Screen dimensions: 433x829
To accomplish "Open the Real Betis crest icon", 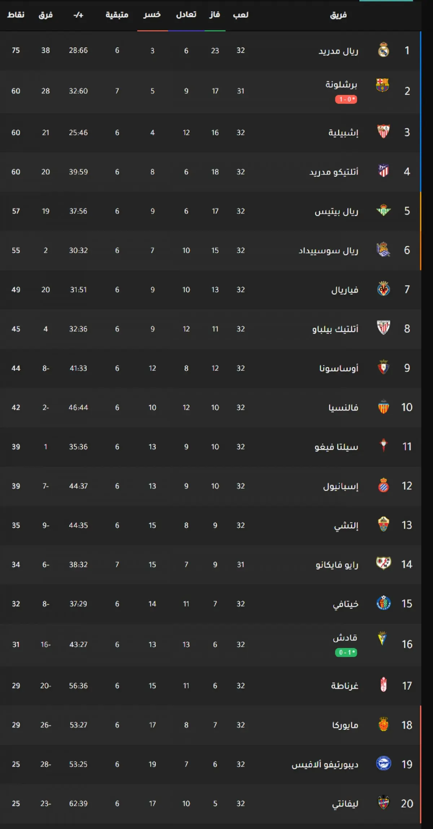I will coord(384,210).
